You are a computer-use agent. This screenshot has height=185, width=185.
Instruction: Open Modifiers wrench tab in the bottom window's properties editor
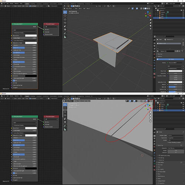[x=154, y=153]
